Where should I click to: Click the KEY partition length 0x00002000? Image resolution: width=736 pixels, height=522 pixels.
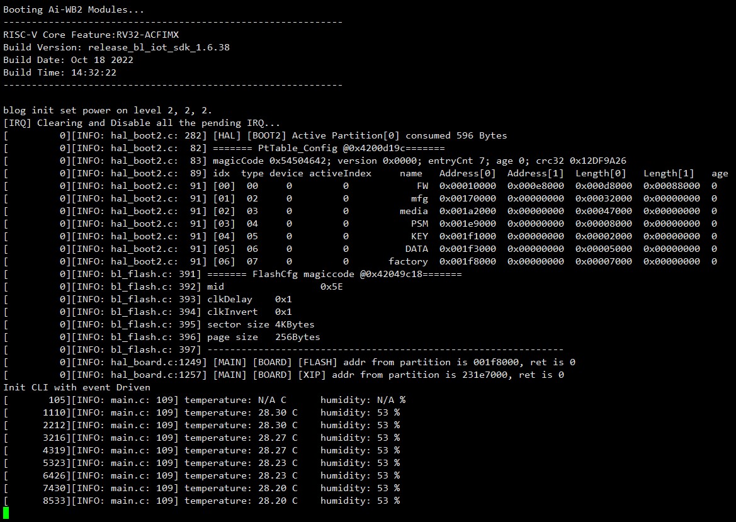604,236
